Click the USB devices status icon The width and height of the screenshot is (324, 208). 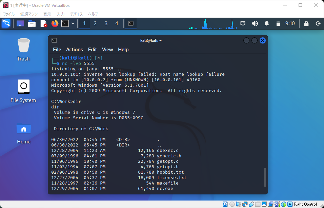point(251,204)
